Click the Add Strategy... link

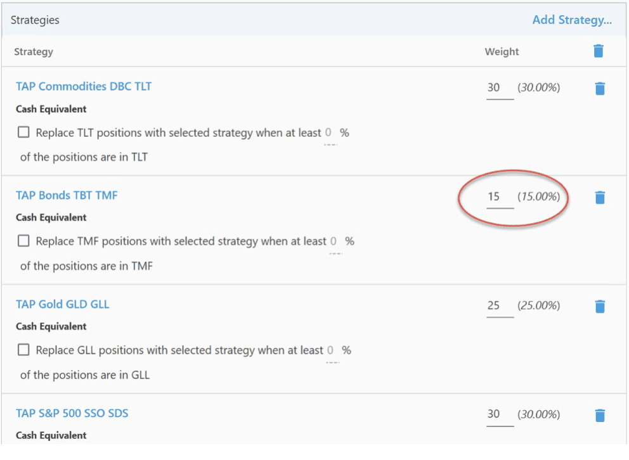tap(571, 20)
